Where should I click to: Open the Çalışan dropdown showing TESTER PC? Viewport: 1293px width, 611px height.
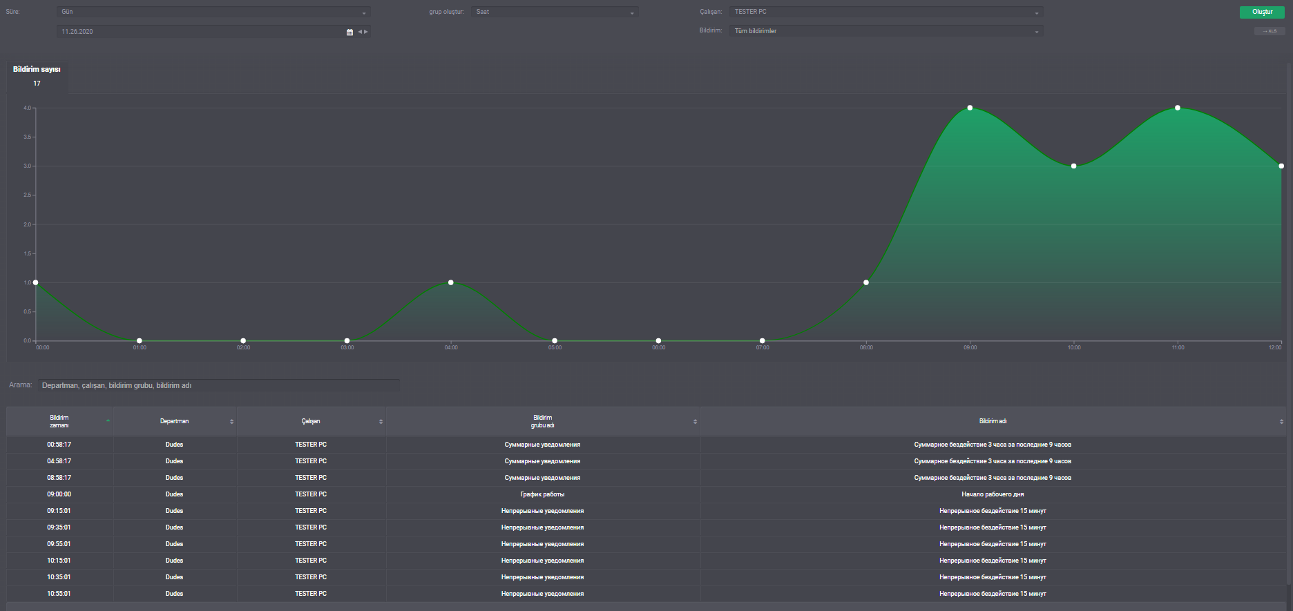click(886, 12)
